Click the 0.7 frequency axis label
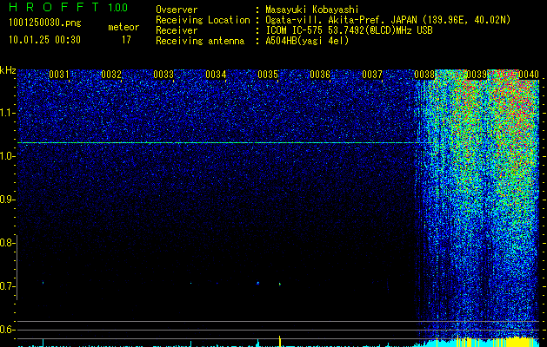This screenshot has width=547, height=347. click(x=7, y=286)
